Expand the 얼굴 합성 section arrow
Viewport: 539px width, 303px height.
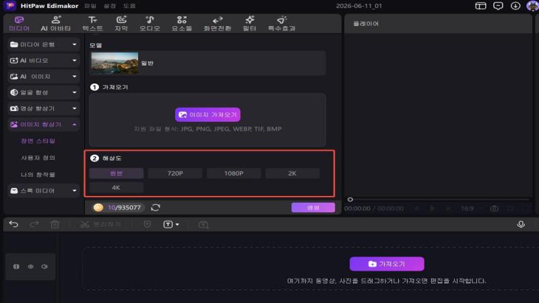click(74, 92)
